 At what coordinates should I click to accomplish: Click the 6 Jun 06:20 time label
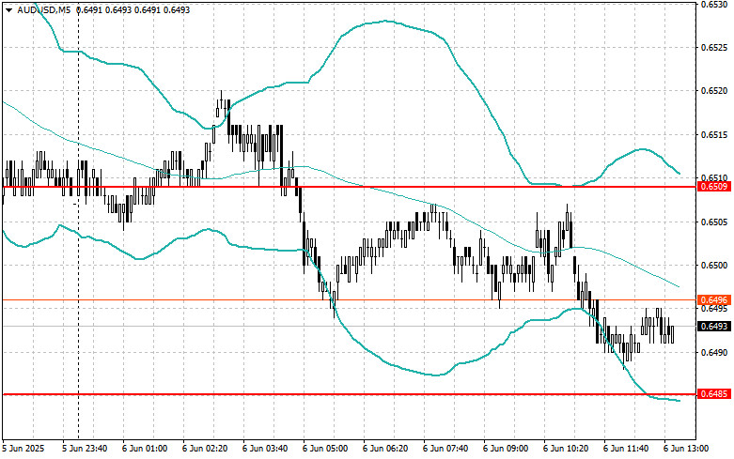pyautogui.click(x=385, y=449)
